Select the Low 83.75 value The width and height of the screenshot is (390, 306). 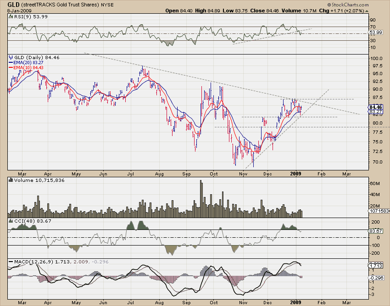(x=235, y=11)
